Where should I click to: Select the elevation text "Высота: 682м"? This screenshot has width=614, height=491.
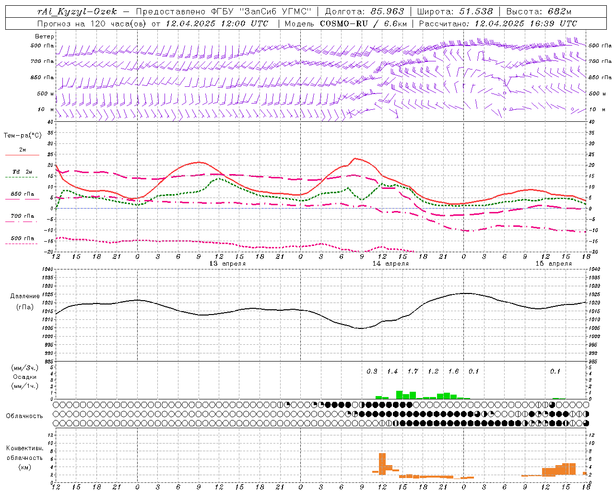click(539, 12)
